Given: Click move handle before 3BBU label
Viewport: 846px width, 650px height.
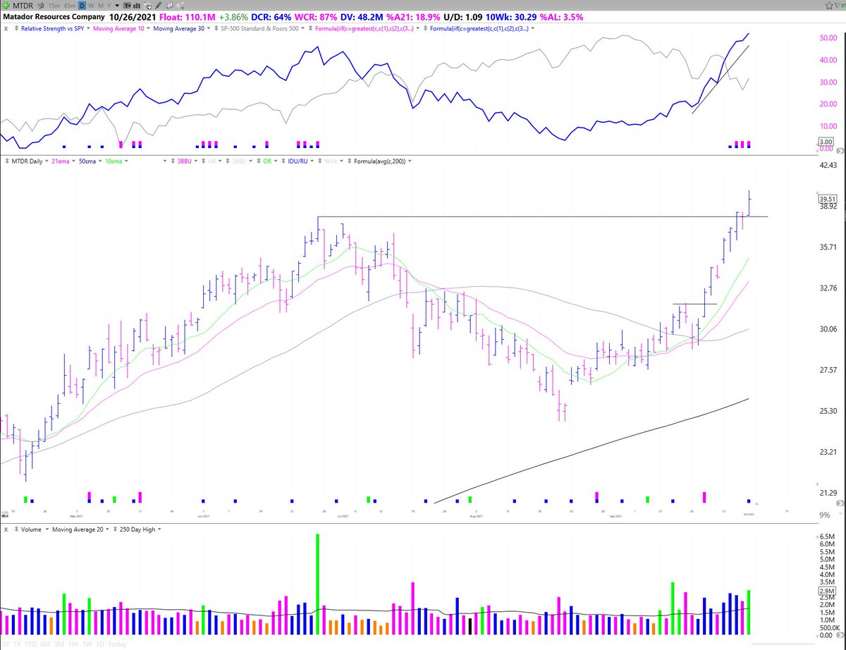Looking at the screenshot, I should point(173,162).
